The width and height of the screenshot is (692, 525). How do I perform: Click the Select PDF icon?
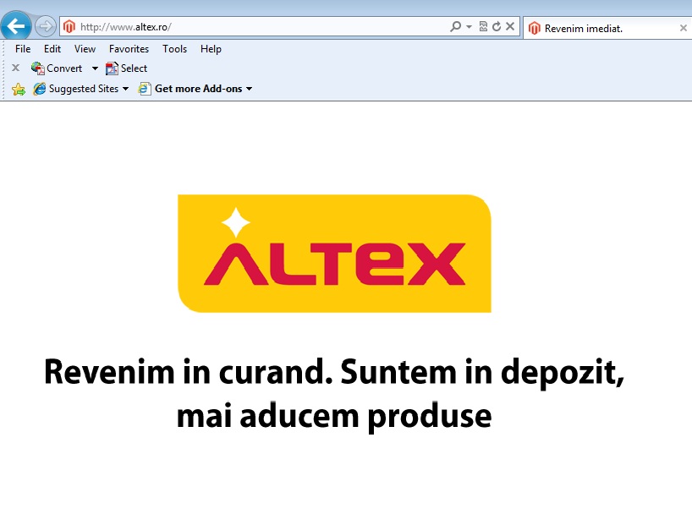112,68
